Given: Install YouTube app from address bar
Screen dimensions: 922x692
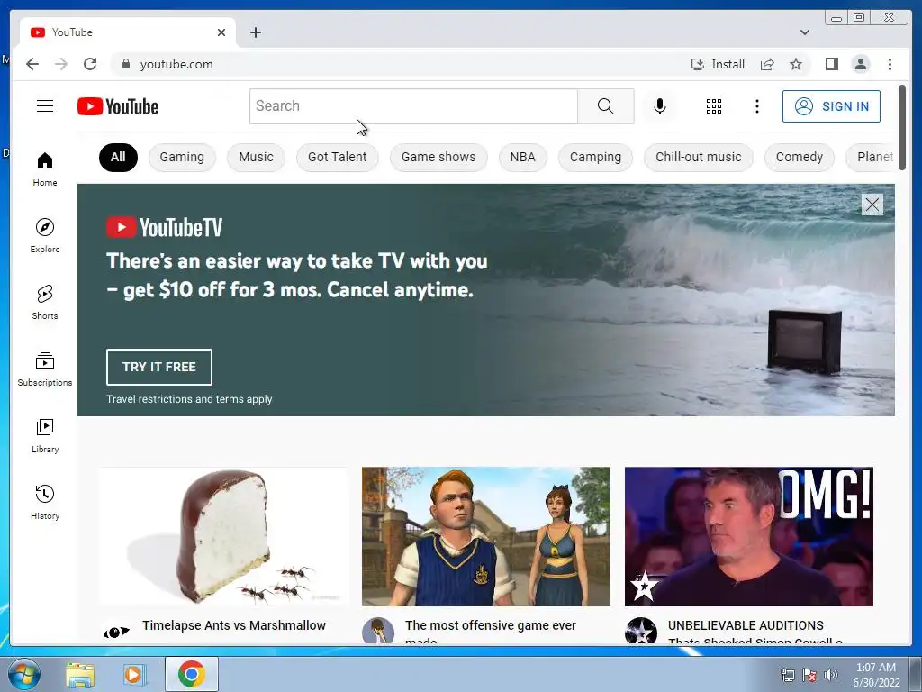Looking at the screenshot, I should click(x=718, y=64).
